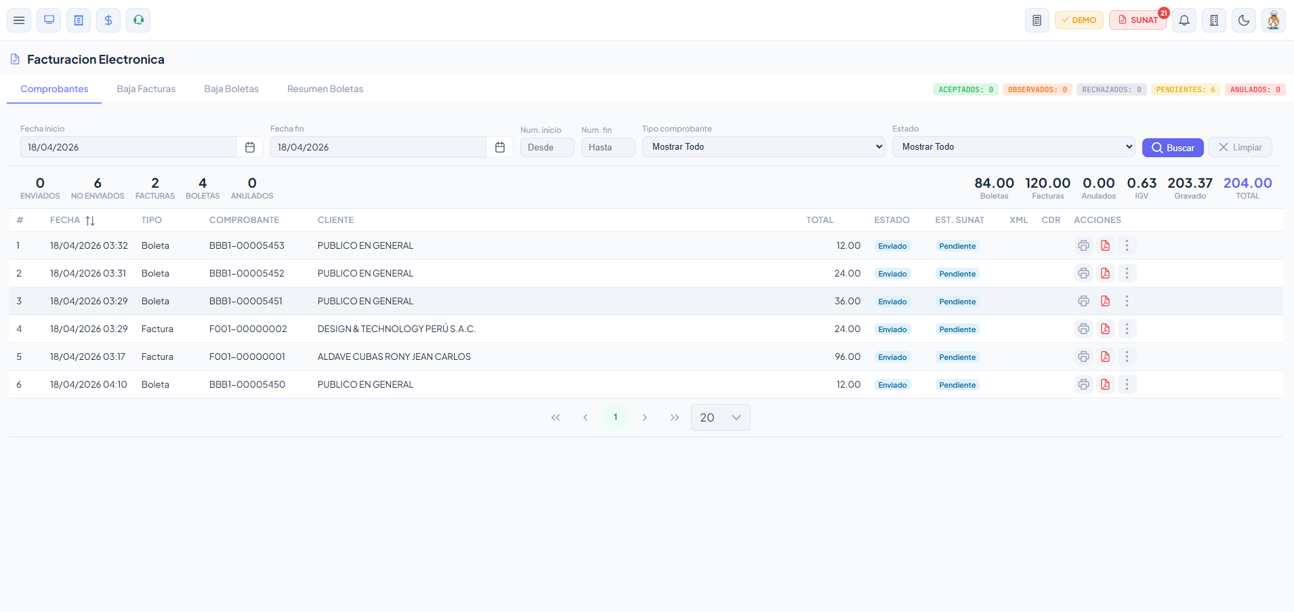
Task: Click the DEMO badge button
Action: [x=1079, y=20]
